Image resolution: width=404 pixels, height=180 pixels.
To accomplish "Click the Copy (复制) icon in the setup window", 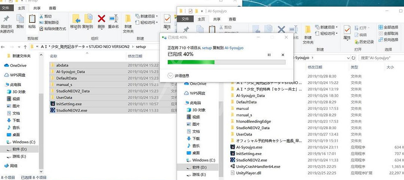I will click(x=20, y=19).
